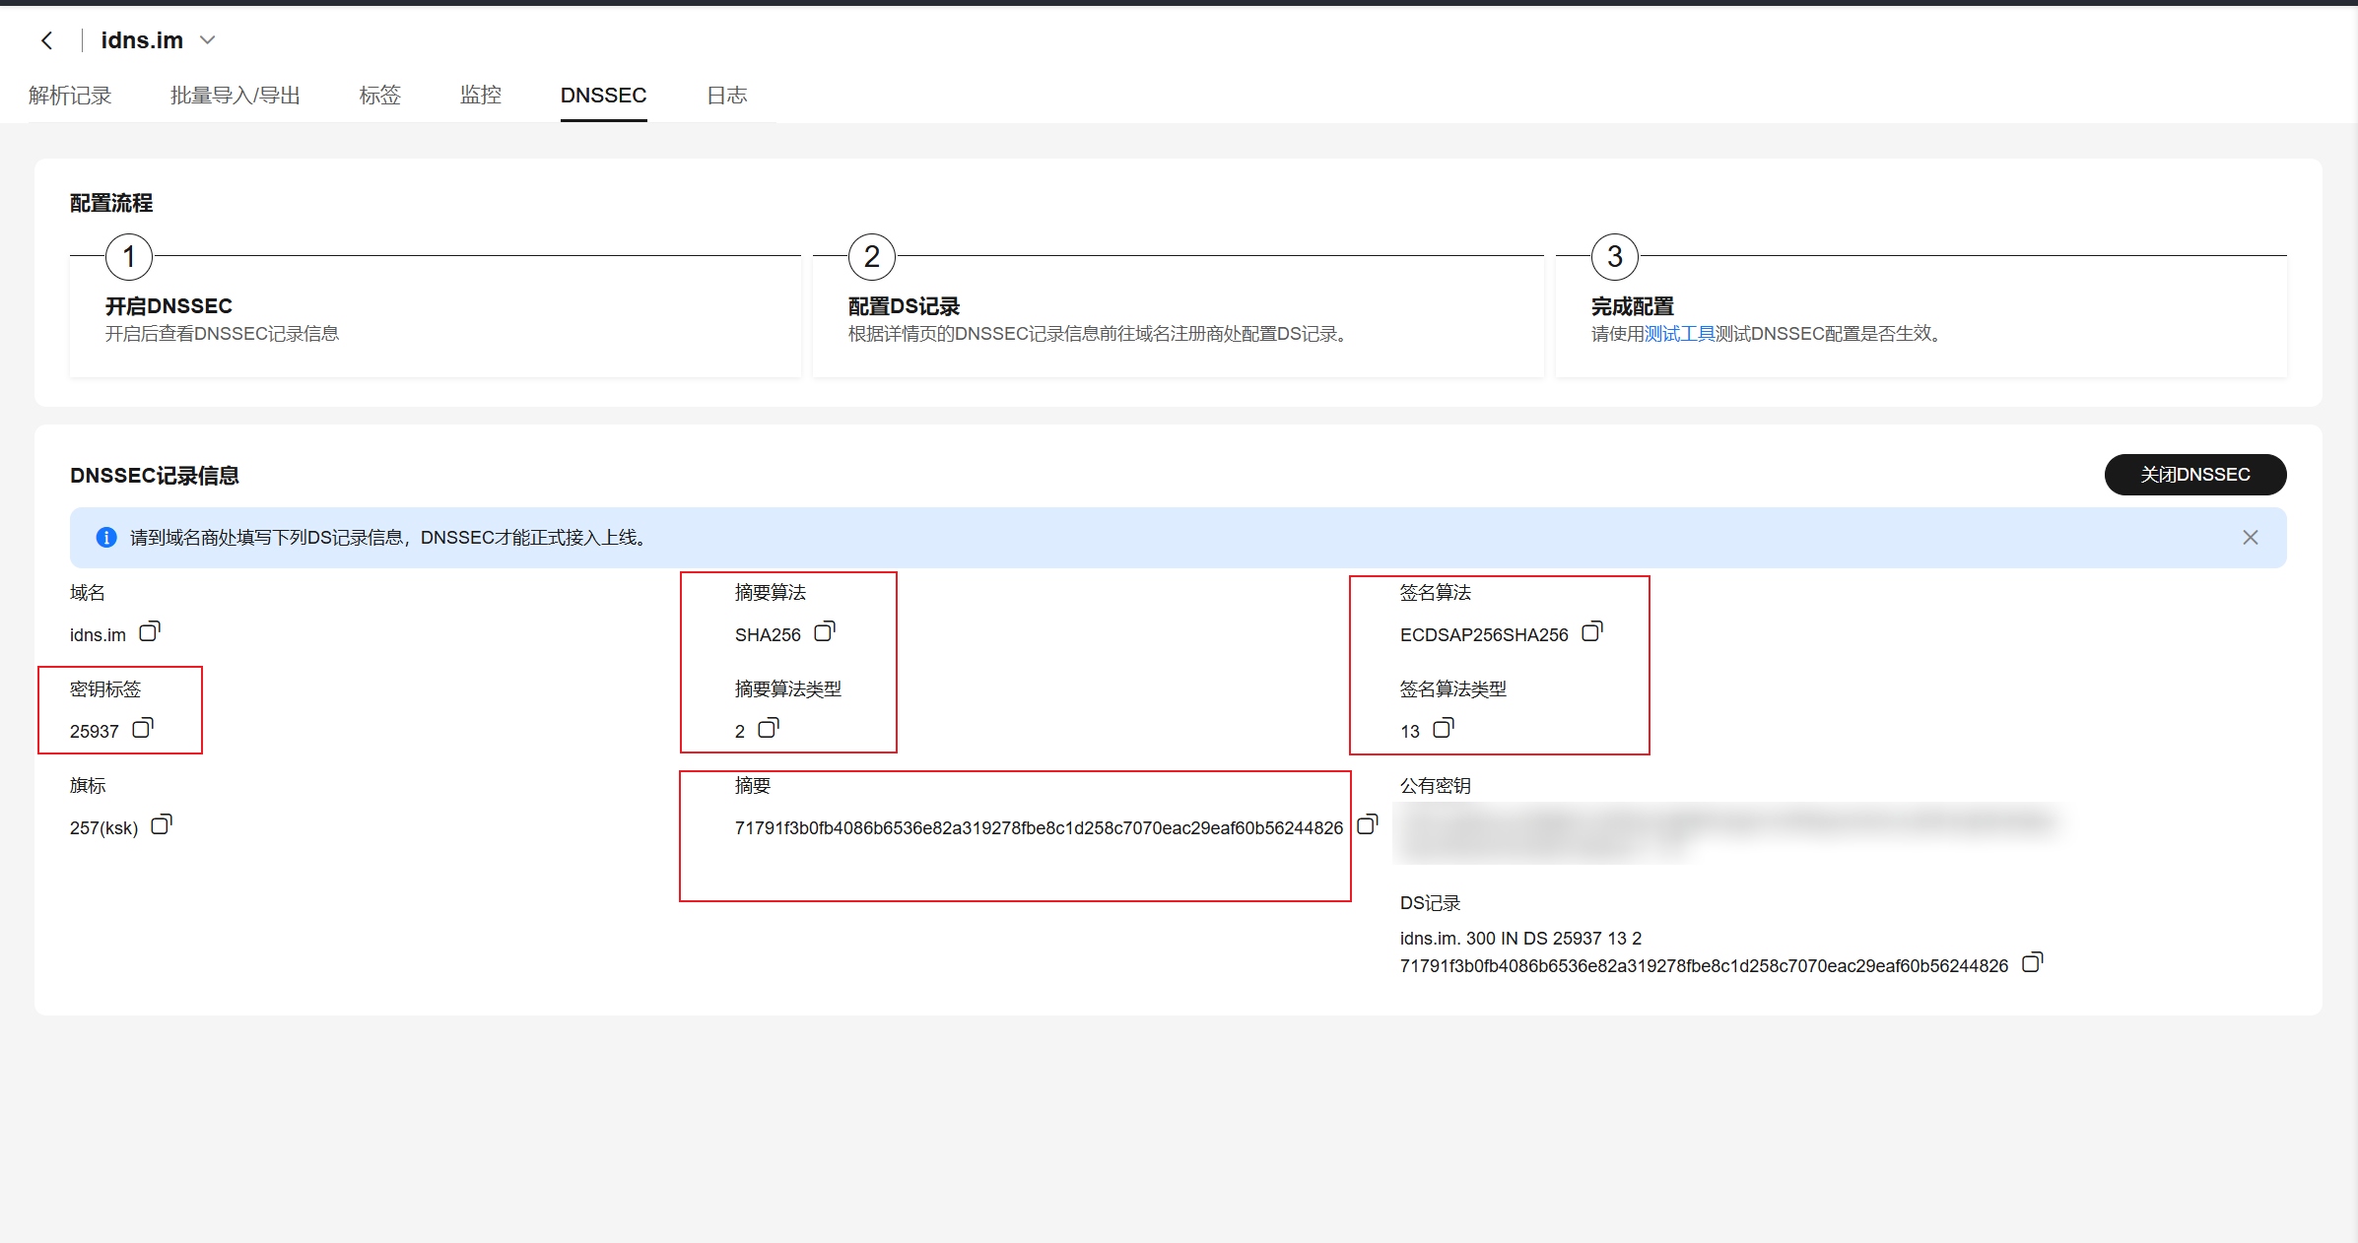
Task: Click the ECDSAP256SHA256 value text
Action: tap(1484, 635)
